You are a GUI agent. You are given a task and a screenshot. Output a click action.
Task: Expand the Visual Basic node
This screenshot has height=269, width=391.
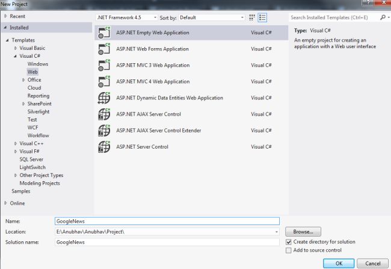tap(16, 48)
